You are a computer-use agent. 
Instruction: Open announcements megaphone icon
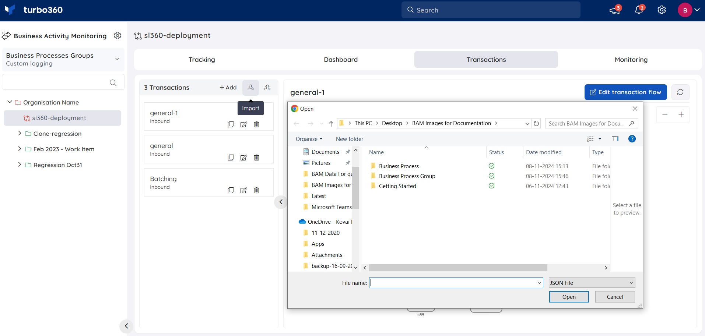tap(615, 10)
